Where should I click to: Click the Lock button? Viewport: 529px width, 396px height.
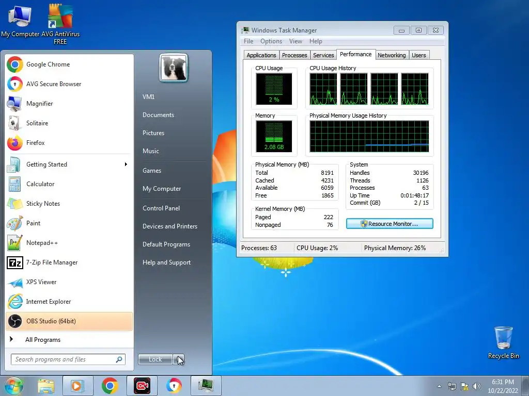pyautogui.click(x=155, y=359)
